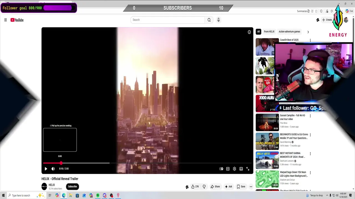Viewport: 355px width, 199px height.
Task: Open Microsoft Store from taskbar
Action: tap(77, 195)
